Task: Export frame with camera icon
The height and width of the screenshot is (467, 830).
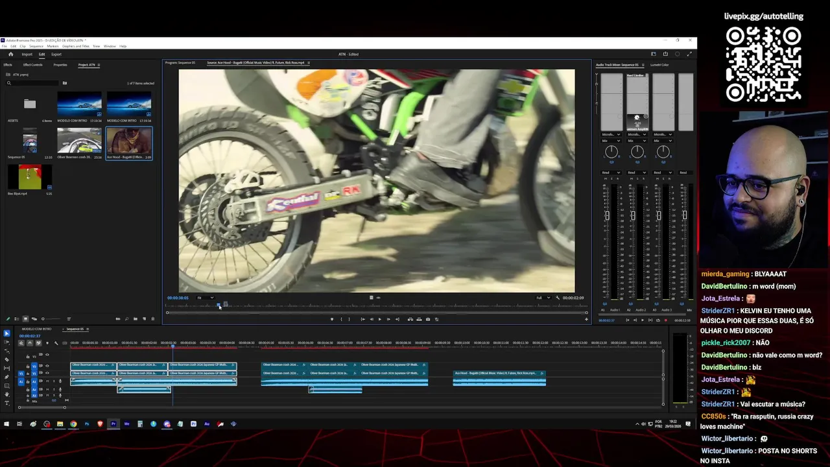Action: pyautogui.click(x=428, y=319)
